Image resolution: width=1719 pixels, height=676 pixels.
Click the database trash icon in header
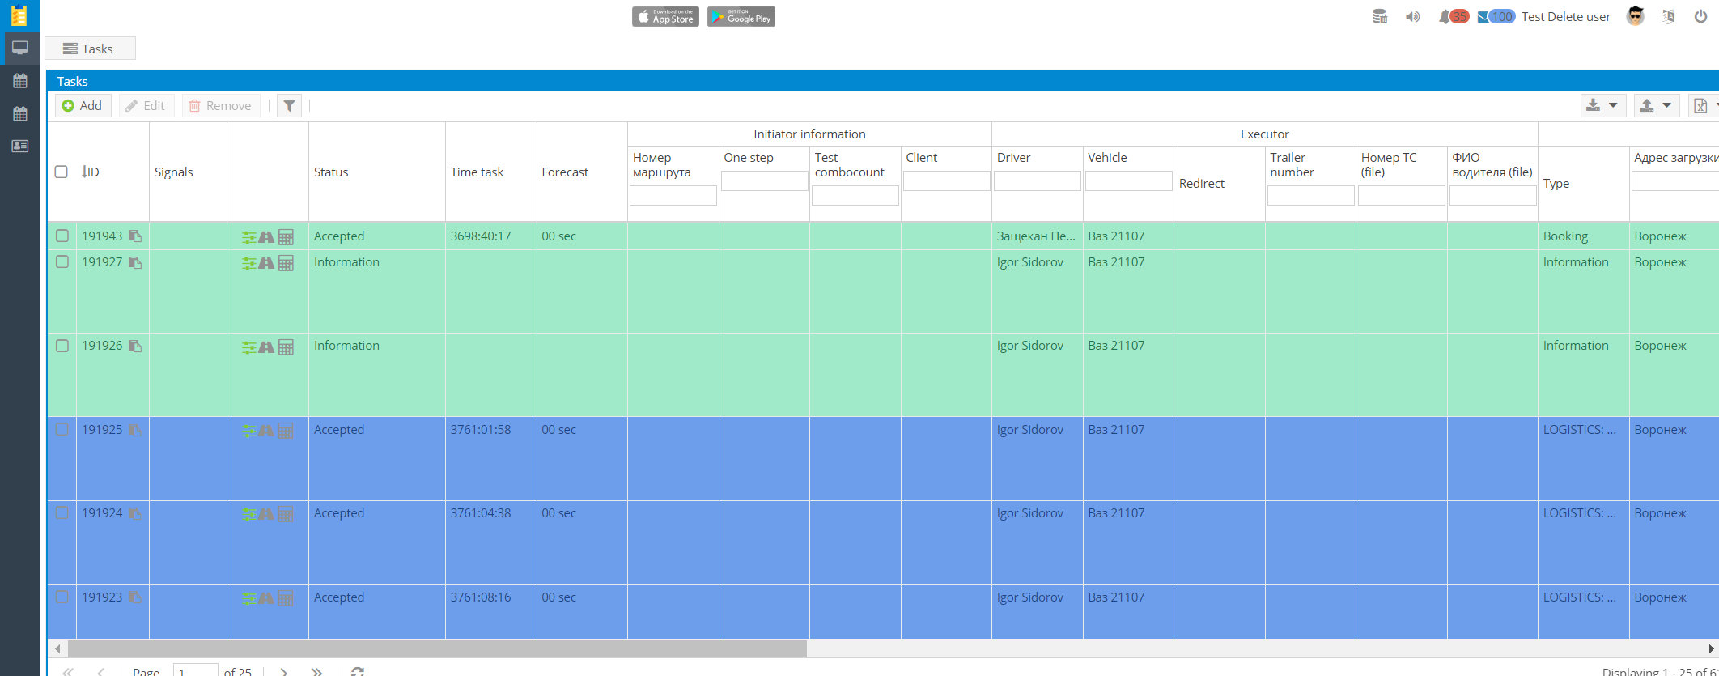1380,17
